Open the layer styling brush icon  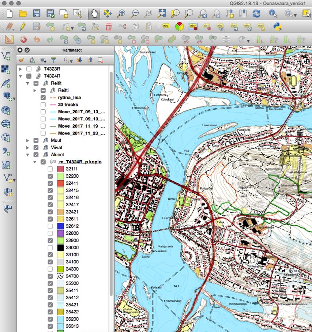tap(21, 60)
